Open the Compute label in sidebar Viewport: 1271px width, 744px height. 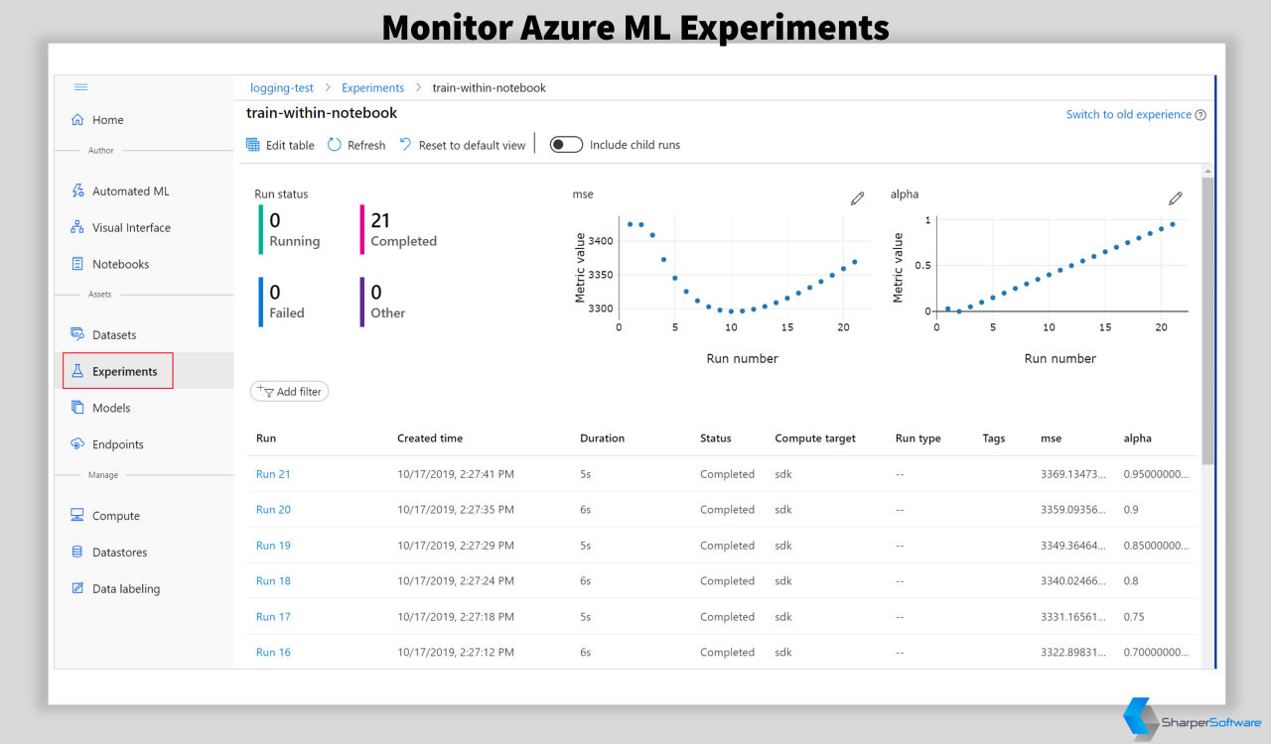(x=116, y=516)
